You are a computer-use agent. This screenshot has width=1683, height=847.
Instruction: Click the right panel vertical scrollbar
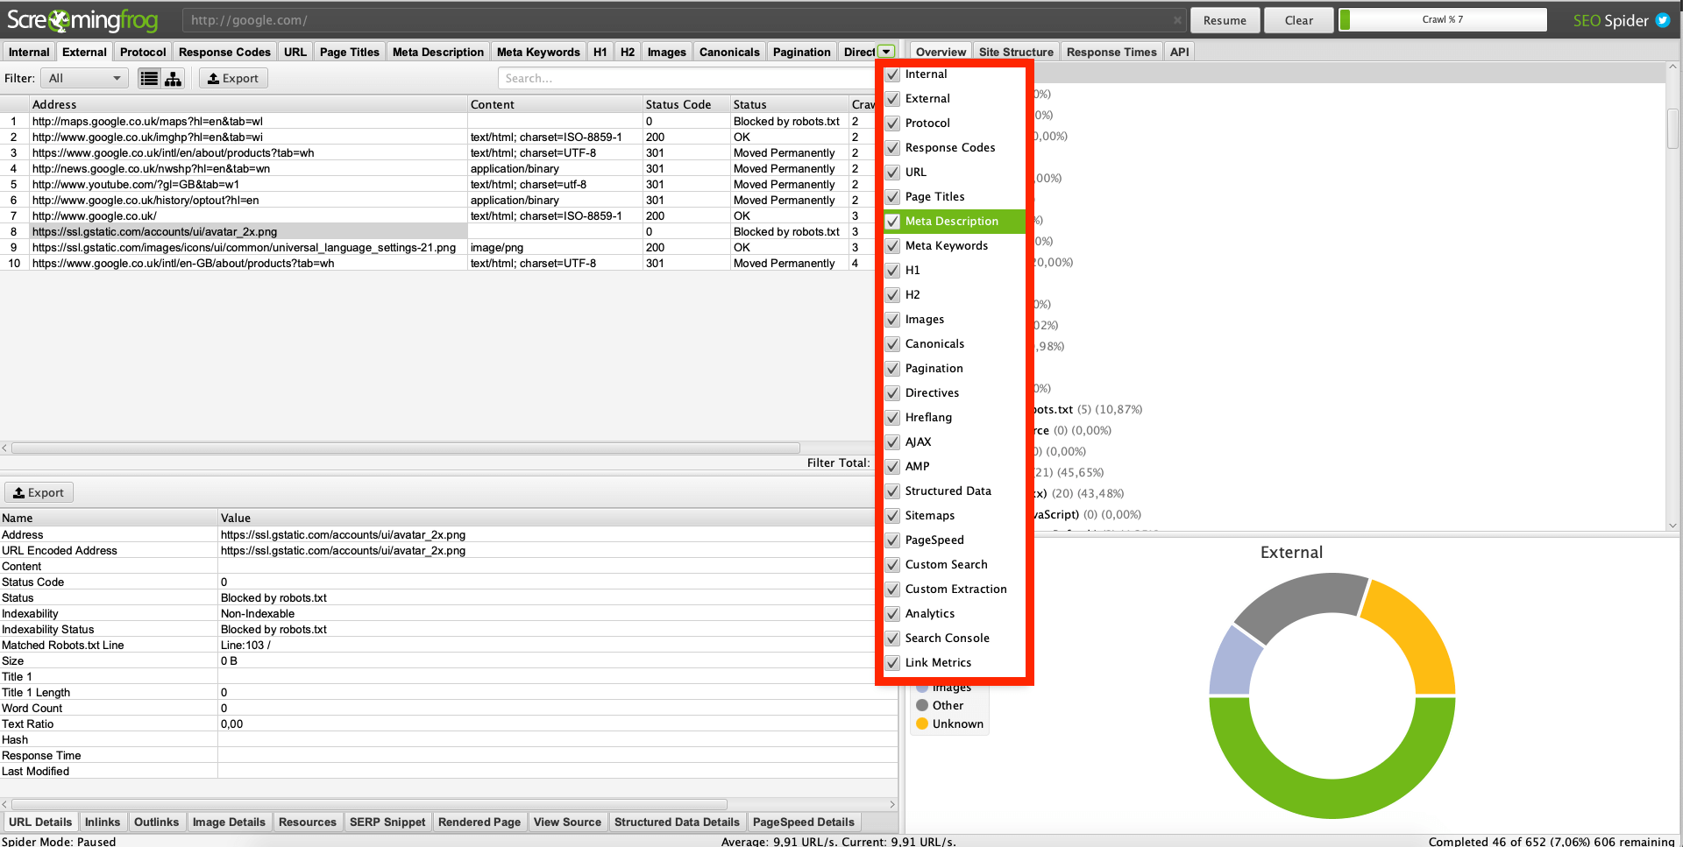1672,130
